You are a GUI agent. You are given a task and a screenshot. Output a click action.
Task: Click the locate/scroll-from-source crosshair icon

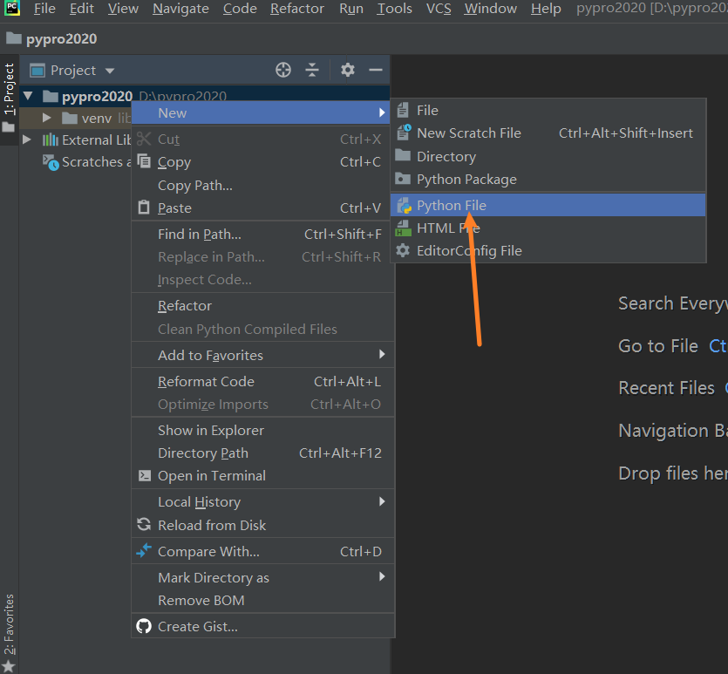click(x=283, y=70)
